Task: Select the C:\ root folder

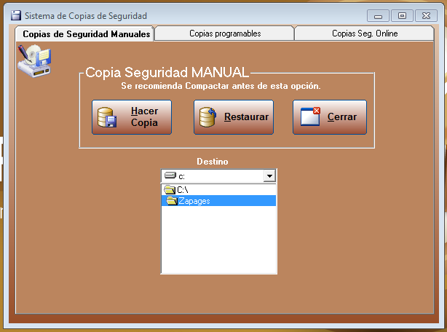Action: tap(218, 190)
